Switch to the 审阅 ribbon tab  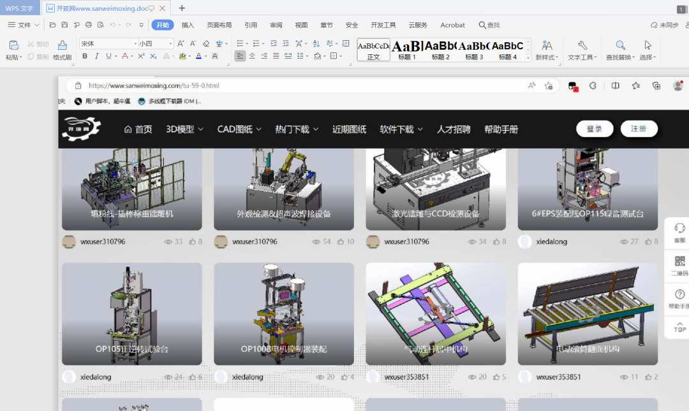[276, 25]
